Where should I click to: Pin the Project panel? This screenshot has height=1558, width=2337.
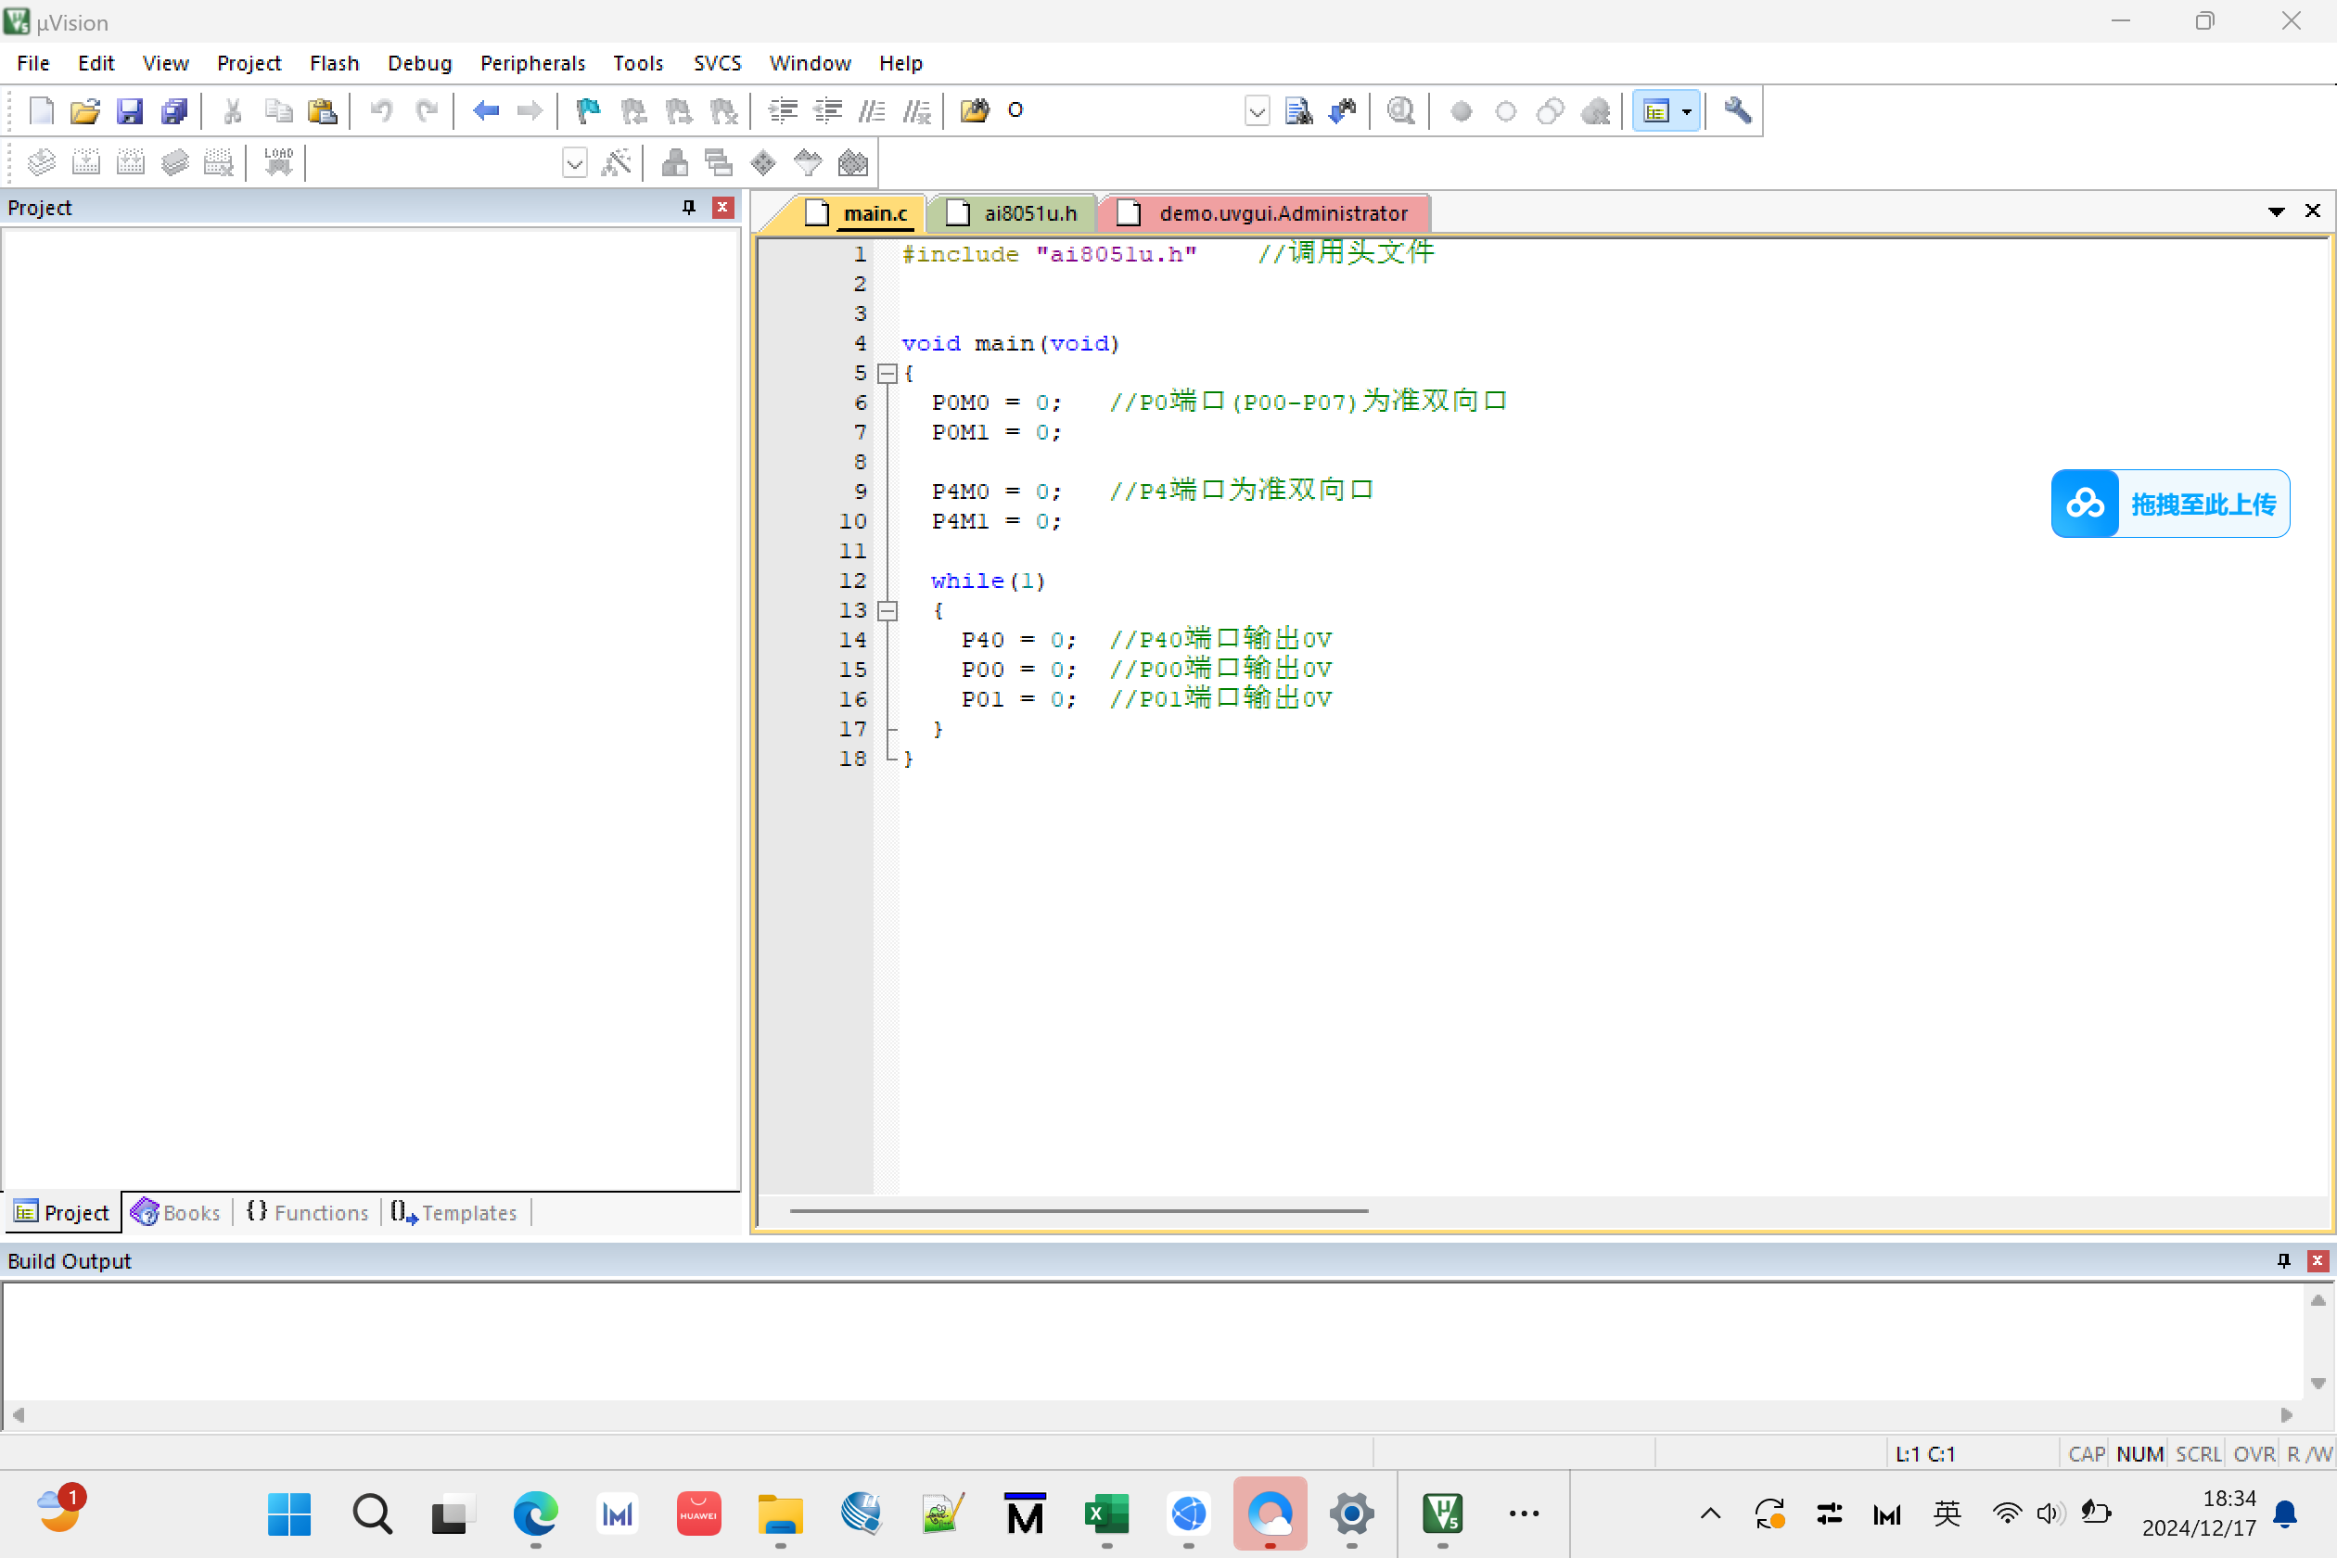click(x=688, y=207)
